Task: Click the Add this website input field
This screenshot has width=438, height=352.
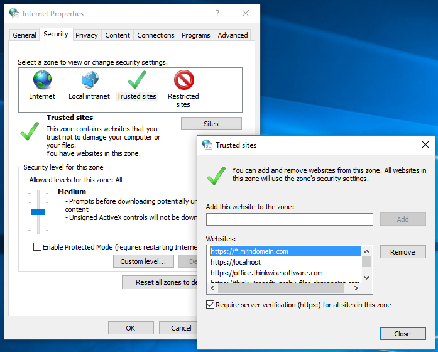Action: (289, 219)
